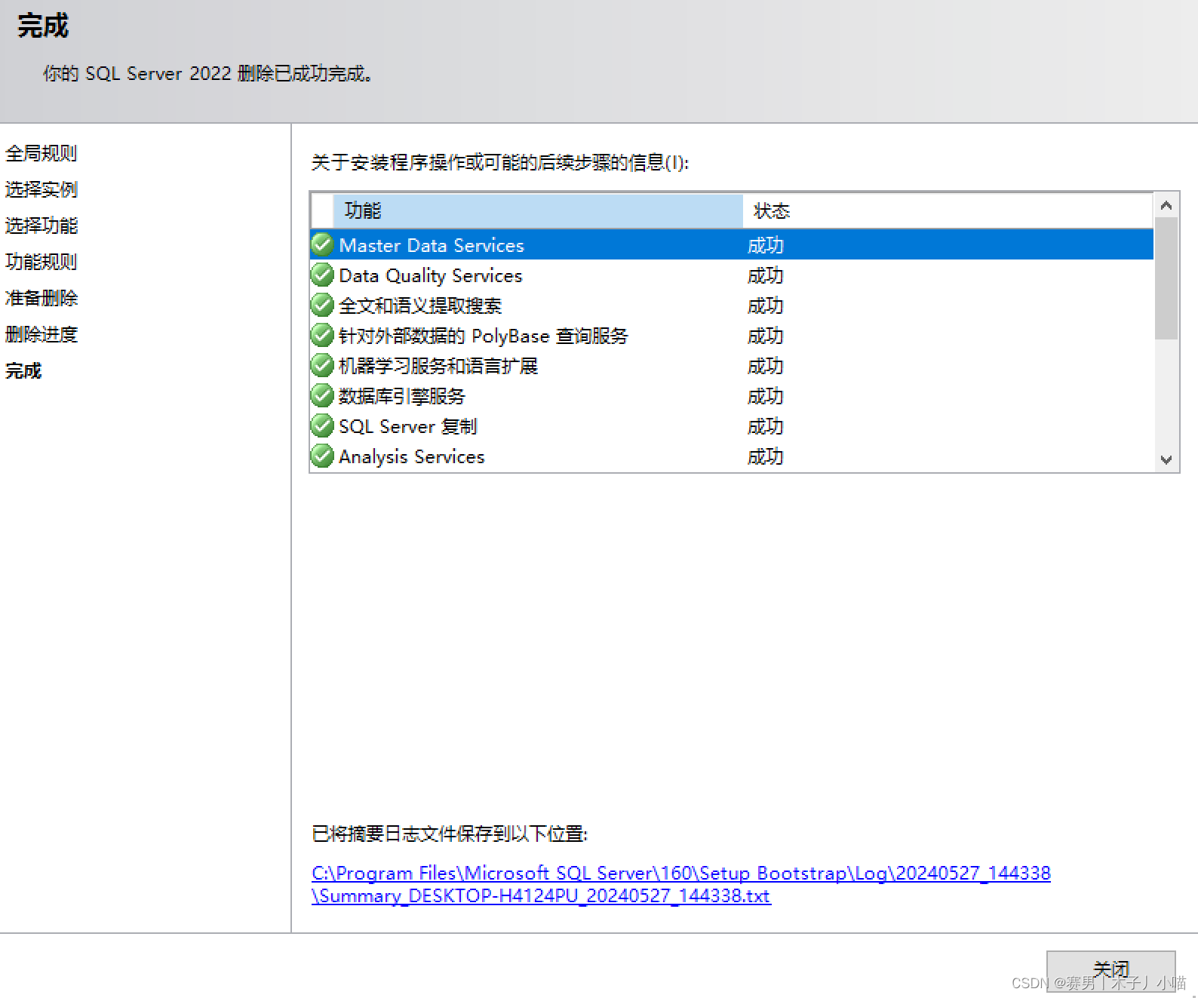
Task: Click the success icon beside SQL Server 复制
Action: (322, 425)
